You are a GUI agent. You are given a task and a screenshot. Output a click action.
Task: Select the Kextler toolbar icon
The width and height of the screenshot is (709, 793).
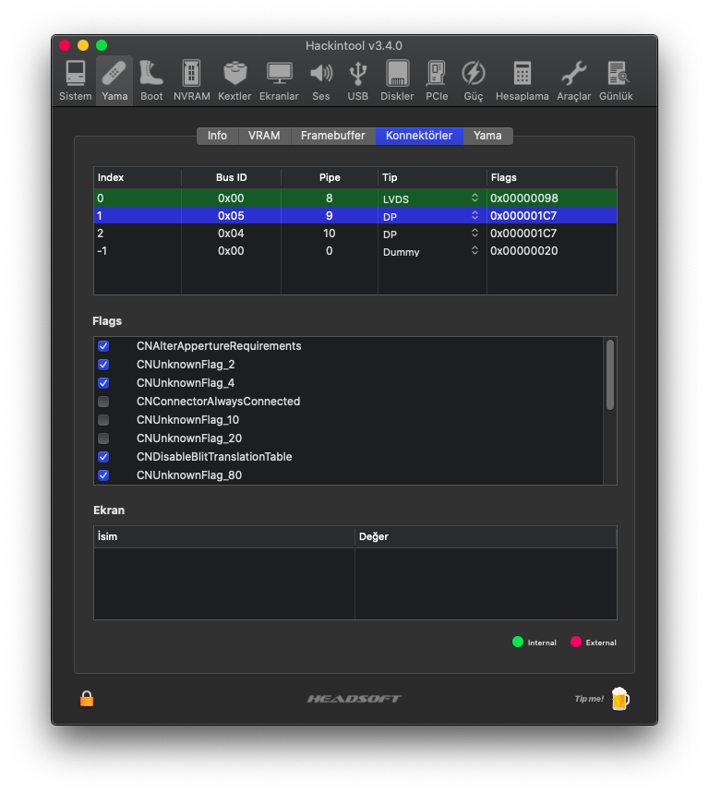pos(234,80)
